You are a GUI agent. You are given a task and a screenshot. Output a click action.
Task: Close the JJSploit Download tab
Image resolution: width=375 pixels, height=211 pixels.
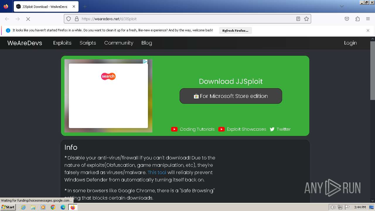tap(74, 6)
